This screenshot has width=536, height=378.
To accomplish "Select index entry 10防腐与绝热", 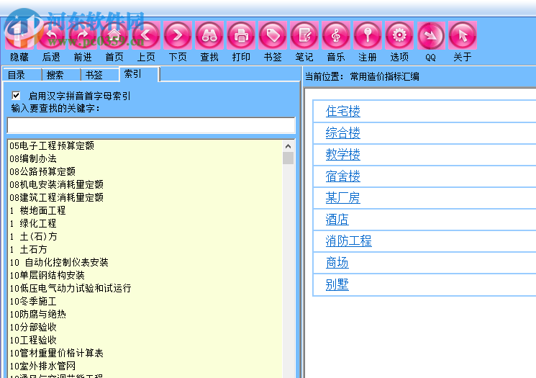I will coord(38,315).
